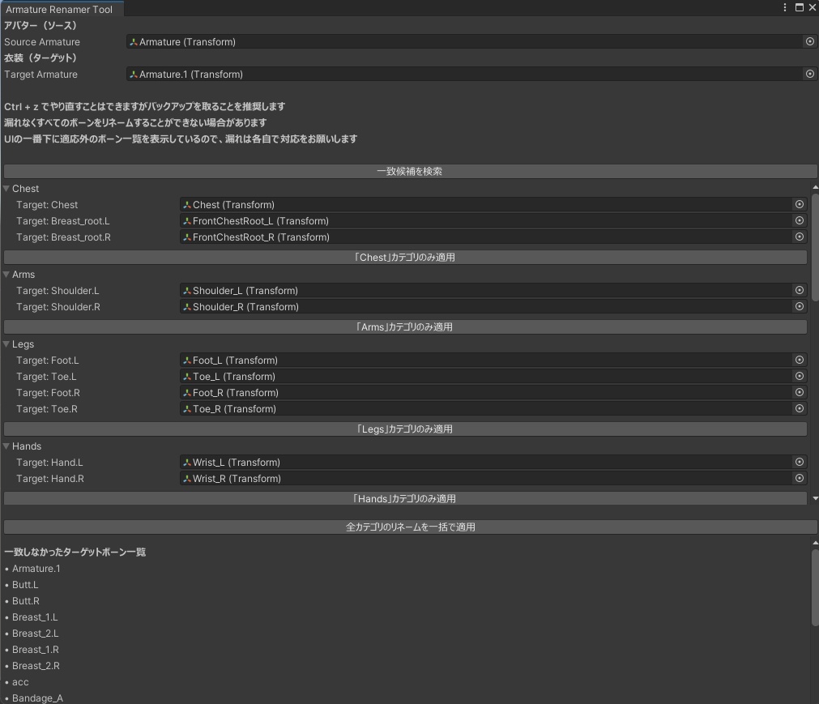Screen dimensions: 819x704
Task: Apply all category renames at once
Action: pyautogui.click(x=409, y=526)
